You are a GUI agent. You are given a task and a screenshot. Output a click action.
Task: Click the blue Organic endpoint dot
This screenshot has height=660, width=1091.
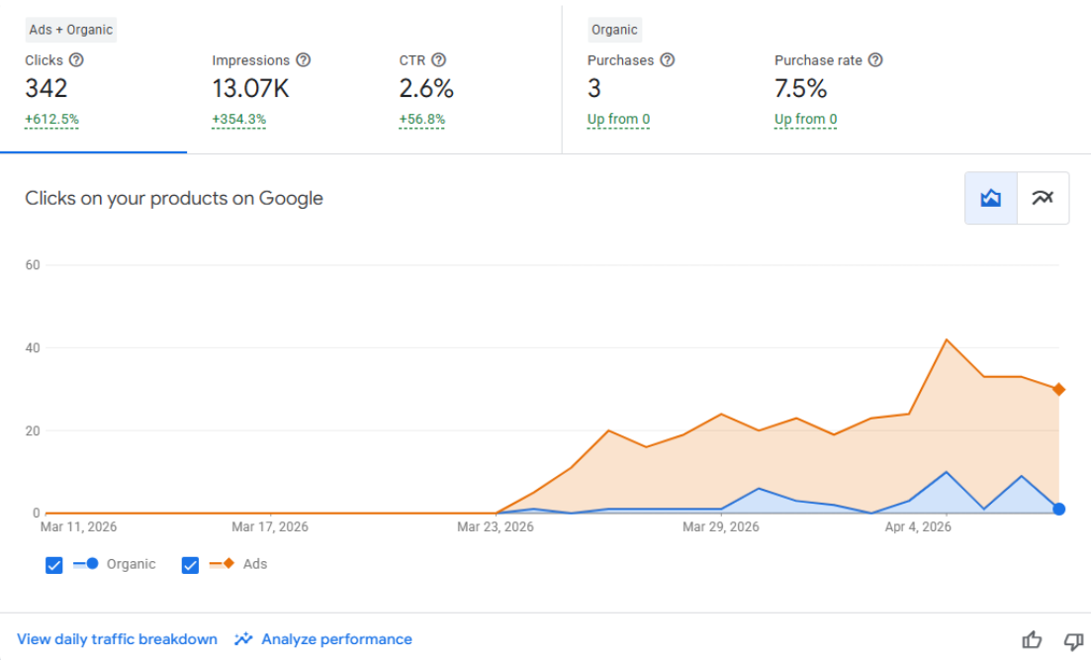coord(1058,510)
